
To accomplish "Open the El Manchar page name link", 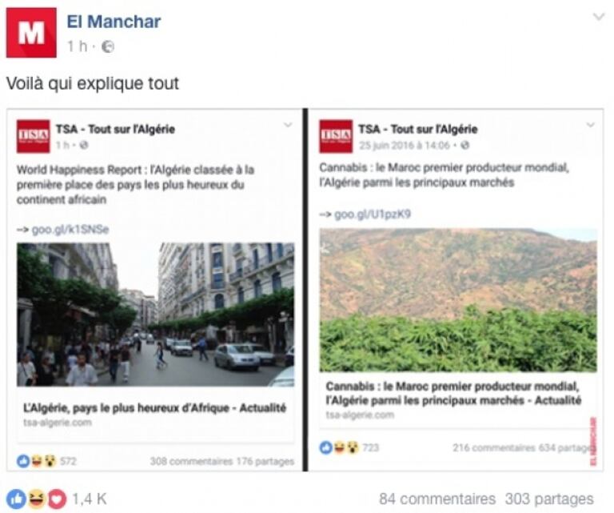I will (x=114, y=22).
